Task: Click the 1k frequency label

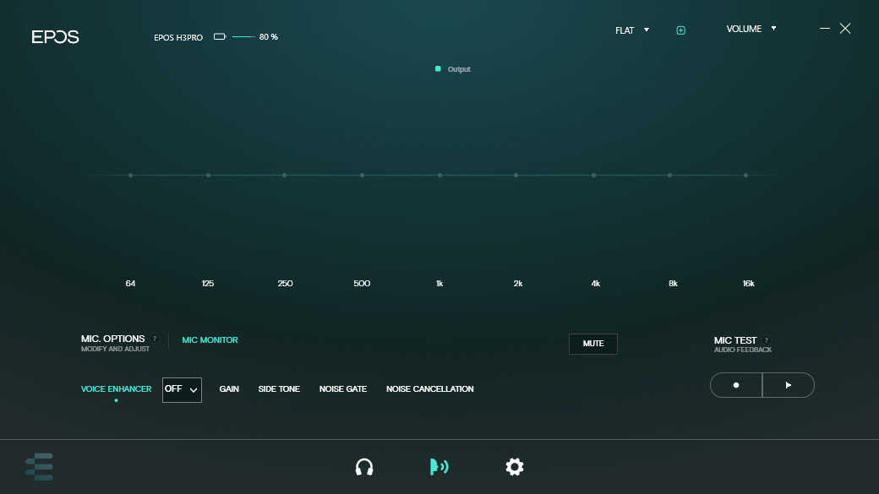Action: pyautogui.click(x=439, y=284)
